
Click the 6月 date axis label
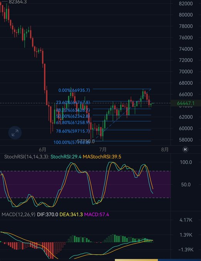pos(42,149)
